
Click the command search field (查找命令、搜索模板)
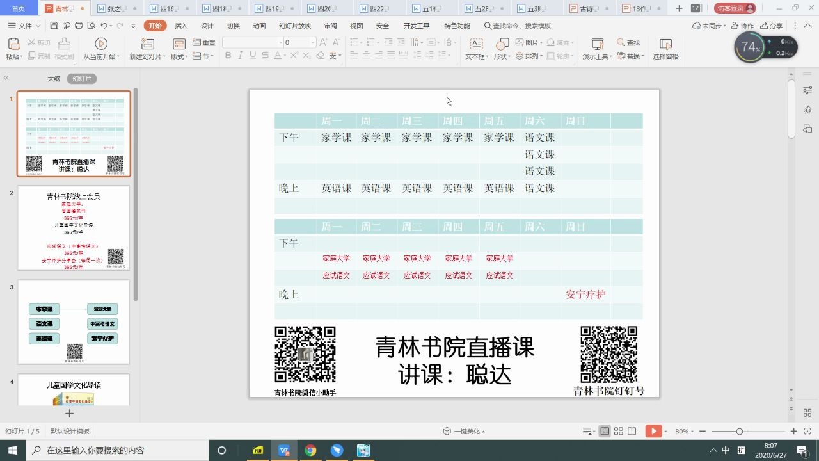517,26
